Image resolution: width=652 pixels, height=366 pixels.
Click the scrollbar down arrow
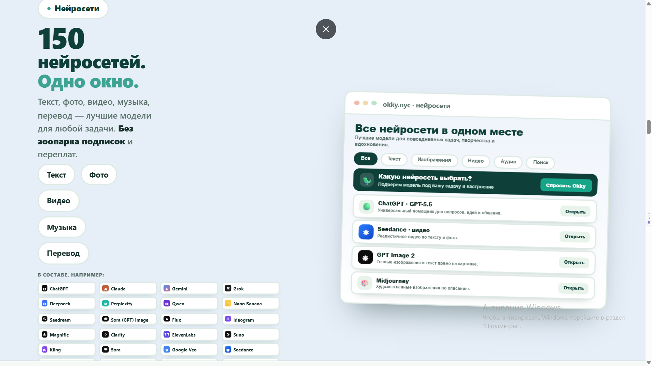pos(649,363)
